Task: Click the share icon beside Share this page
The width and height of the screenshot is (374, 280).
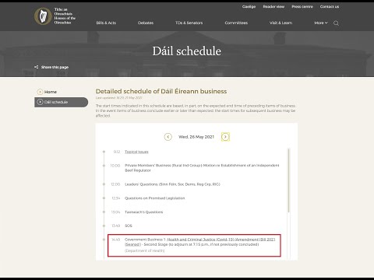Action: click(37, 67)
